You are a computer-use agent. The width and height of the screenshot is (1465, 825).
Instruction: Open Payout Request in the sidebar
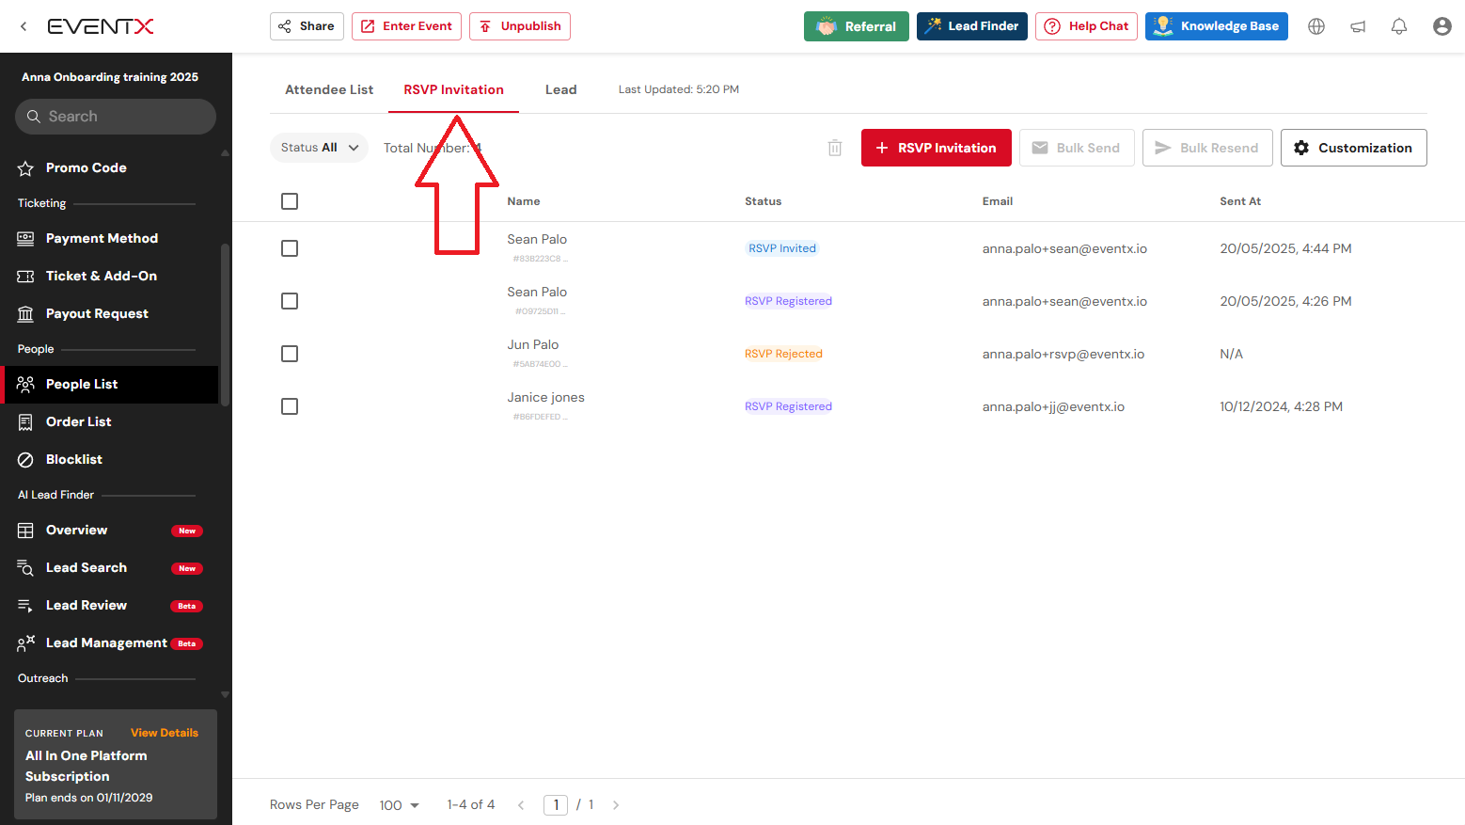[97, 313]
